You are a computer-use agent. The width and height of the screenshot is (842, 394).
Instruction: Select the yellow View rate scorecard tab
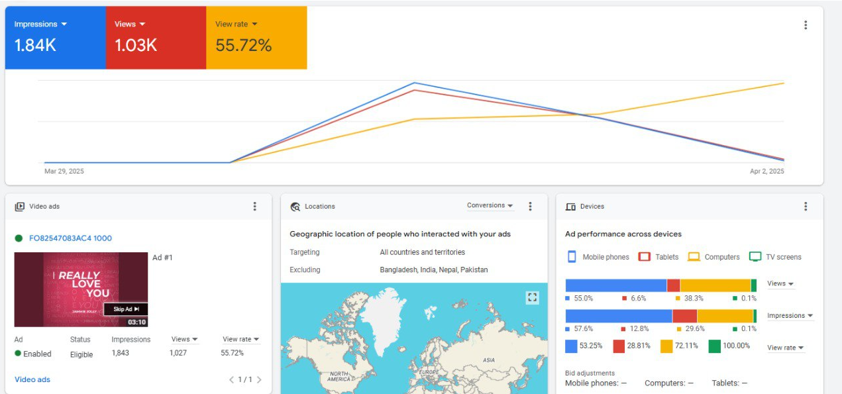click(x=256, y=37)
